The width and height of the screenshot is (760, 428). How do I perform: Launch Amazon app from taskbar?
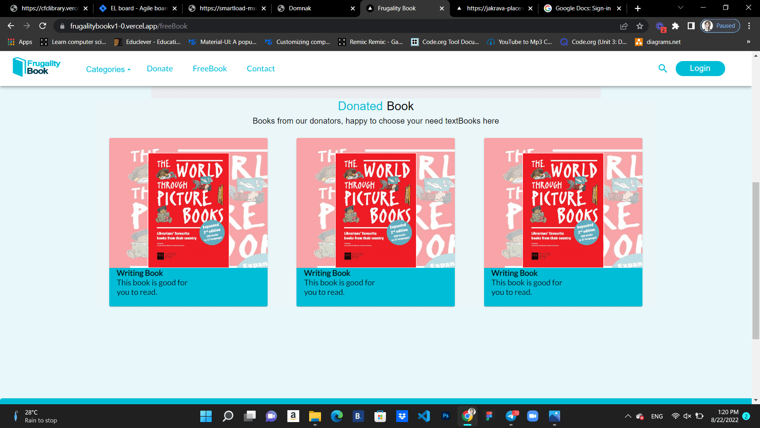(x=293, y=416)
